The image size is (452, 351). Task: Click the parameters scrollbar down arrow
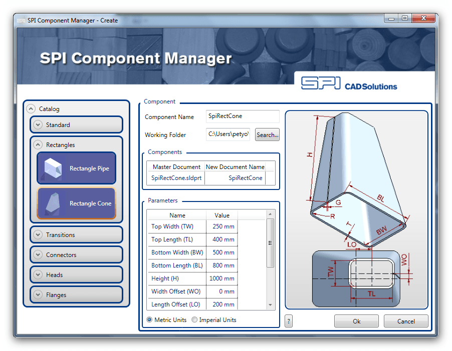tap(270, 304)
